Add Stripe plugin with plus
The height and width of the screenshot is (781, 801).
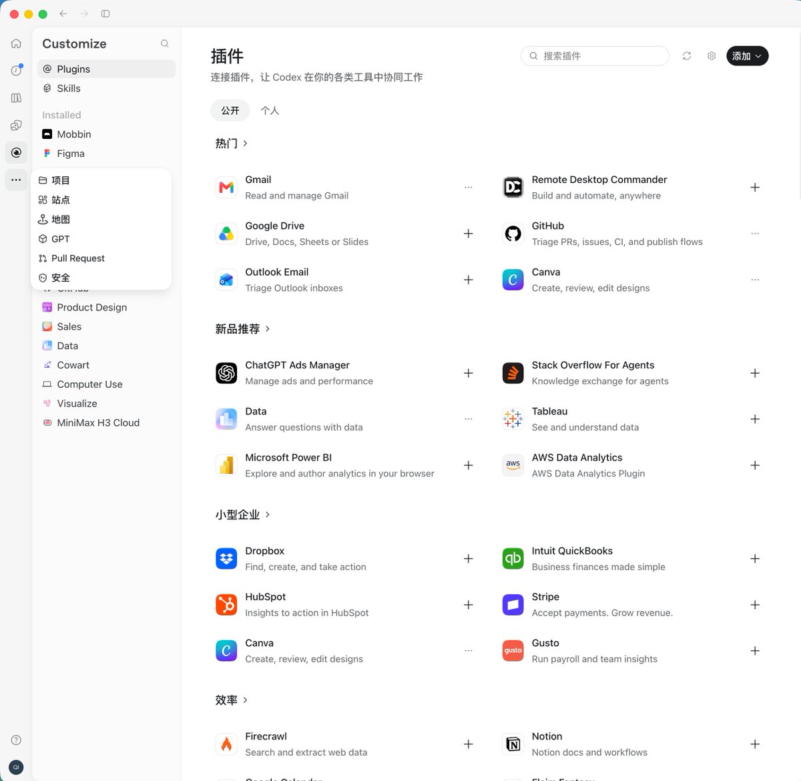[755, 605]
